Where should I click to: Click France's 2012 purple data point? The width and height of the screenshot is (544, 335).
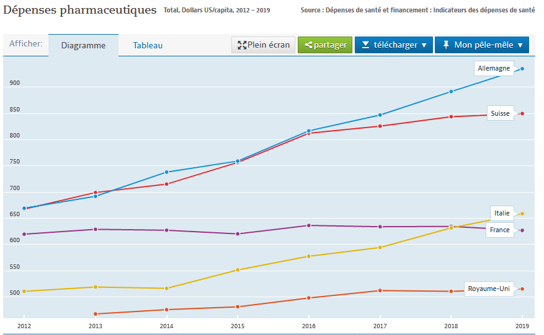(24, 234)
